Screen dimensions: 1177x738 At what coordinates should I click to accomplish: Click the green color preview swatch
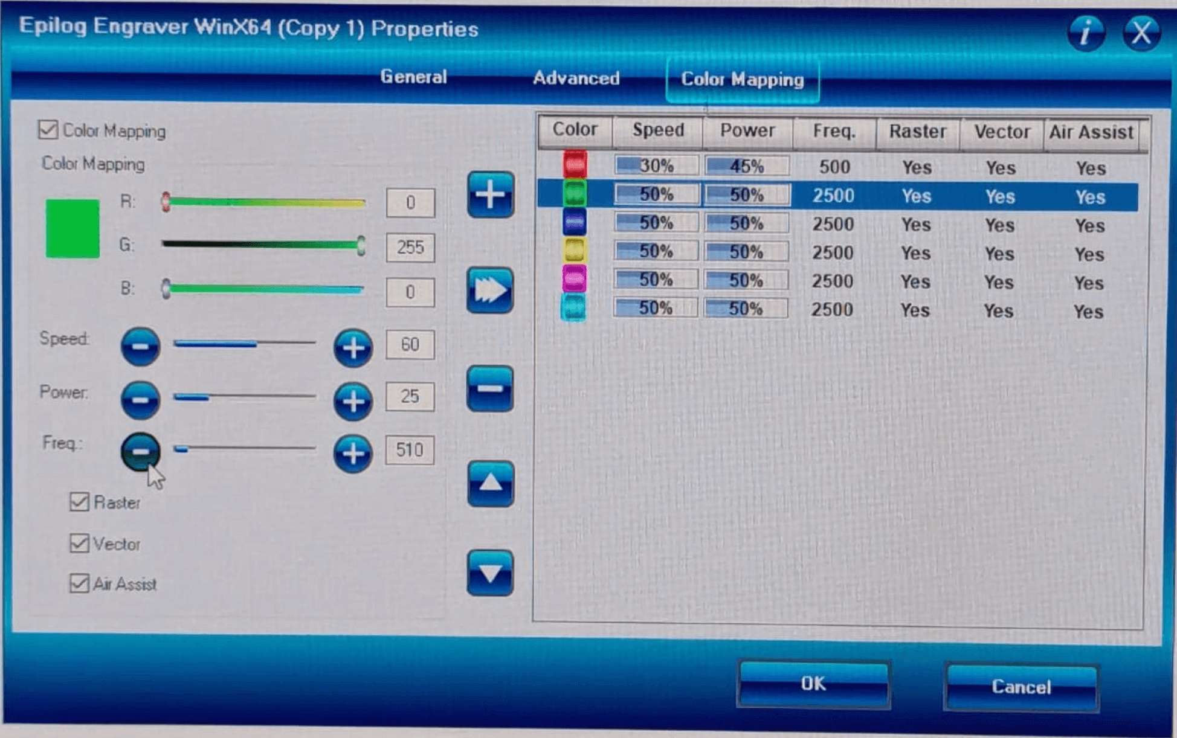click(73, 229)
